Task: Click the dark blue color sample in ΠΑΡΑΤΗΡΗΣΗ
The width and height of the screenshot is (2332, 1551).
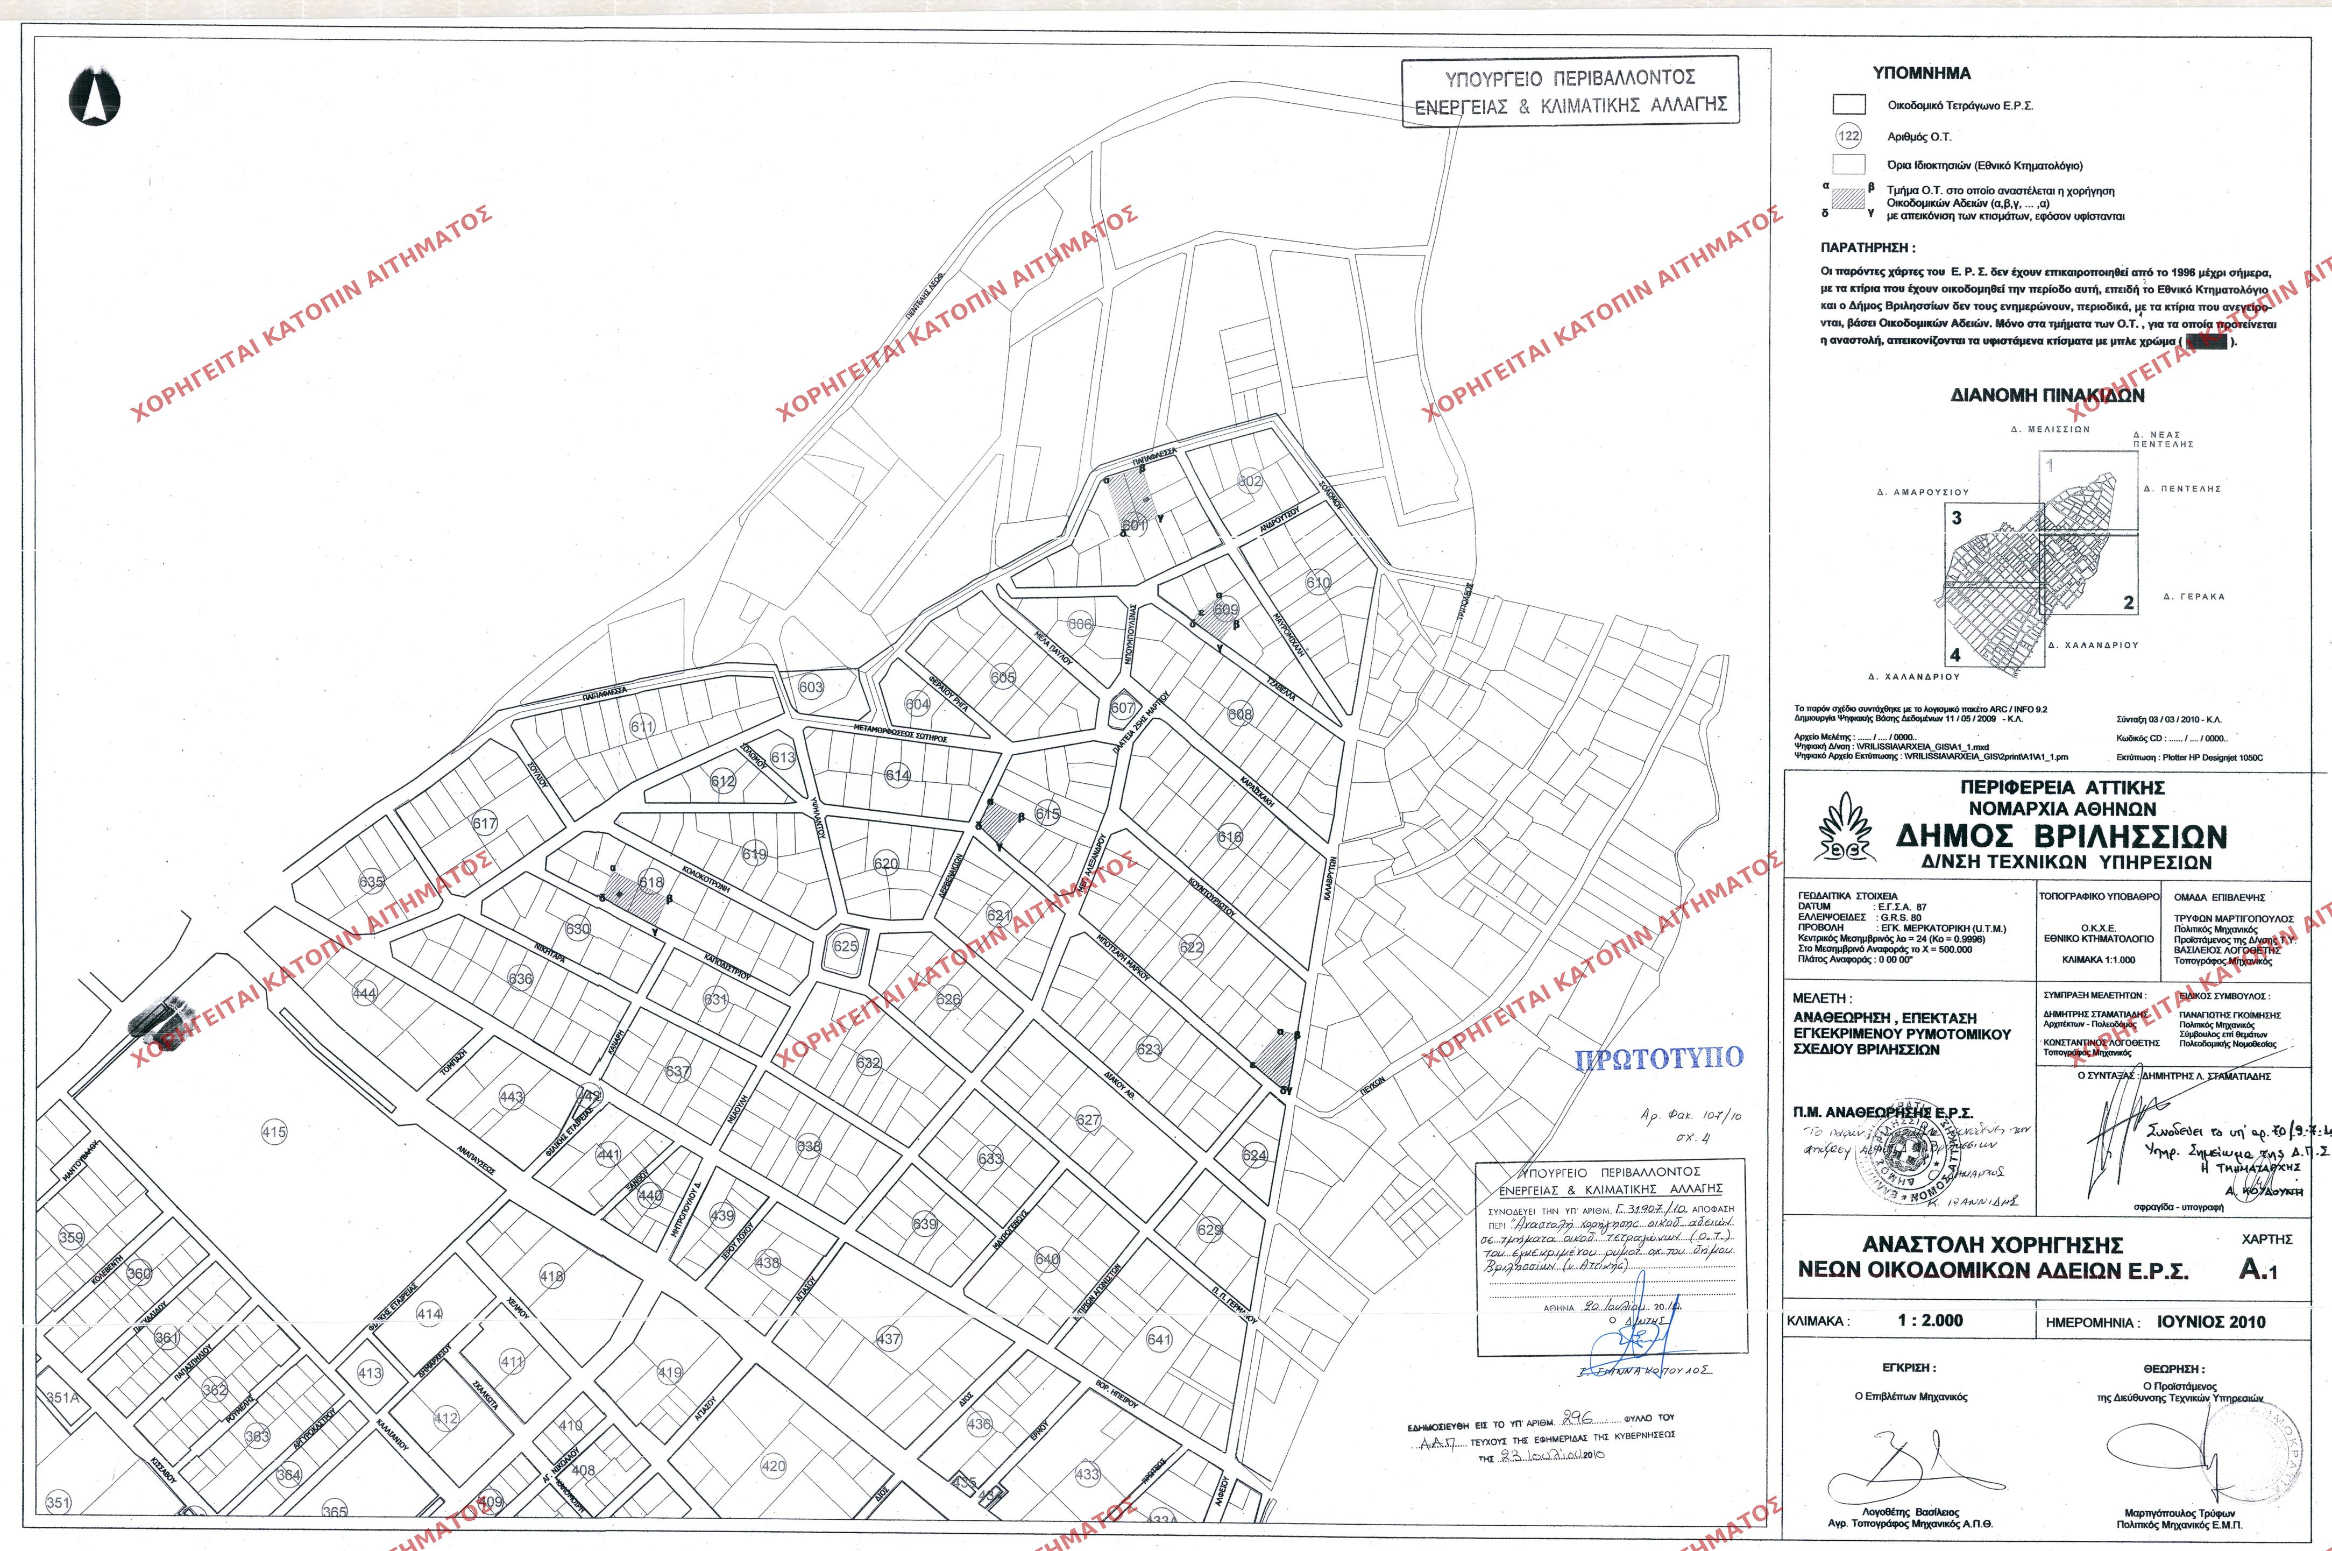Action: (2202, 341)
